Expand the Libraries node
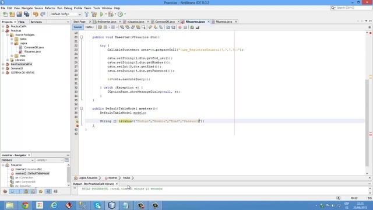 pos(8,60)
